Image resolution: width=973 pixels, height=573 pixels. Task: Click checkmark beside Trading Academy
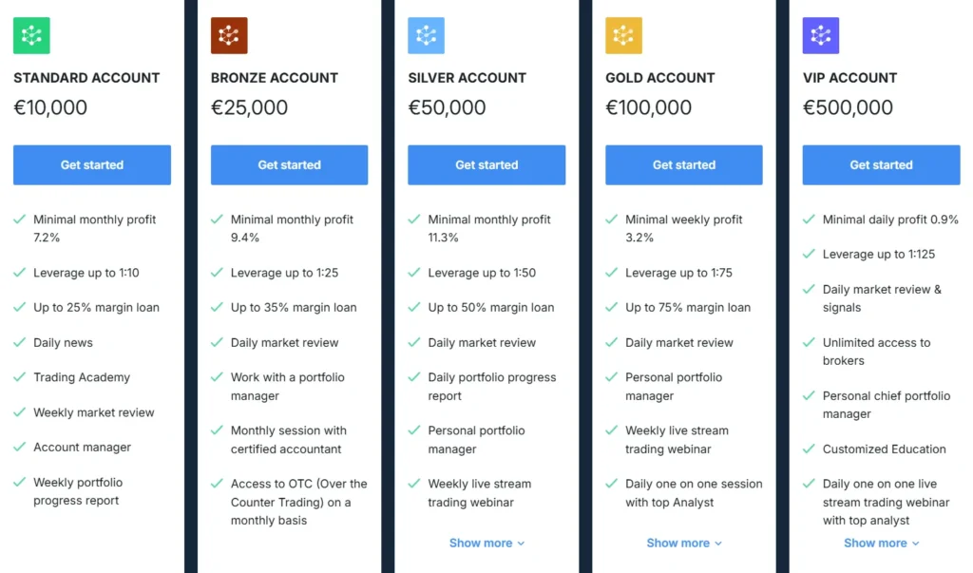19,377
